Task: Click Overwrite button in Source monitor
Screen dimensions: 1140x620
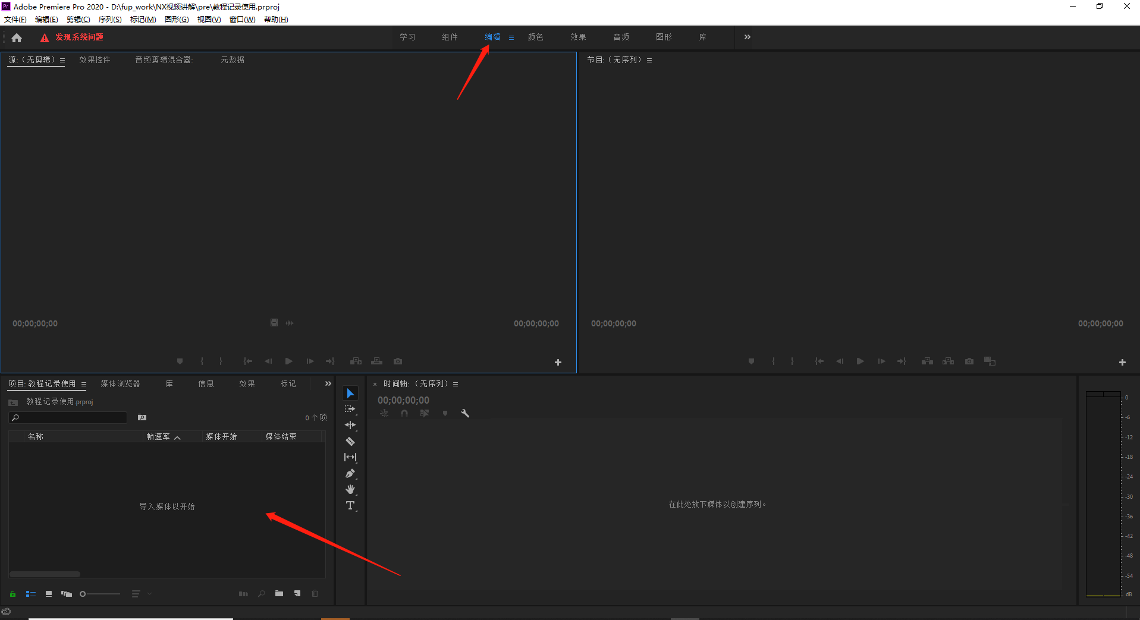Action: 377,361
